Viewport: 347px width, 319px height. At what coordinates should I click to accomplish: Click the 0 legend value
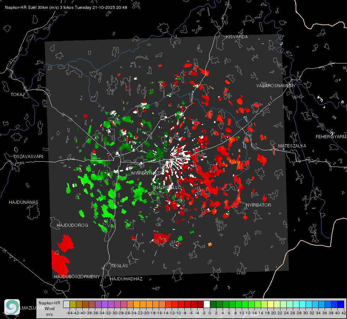[209, 313]
